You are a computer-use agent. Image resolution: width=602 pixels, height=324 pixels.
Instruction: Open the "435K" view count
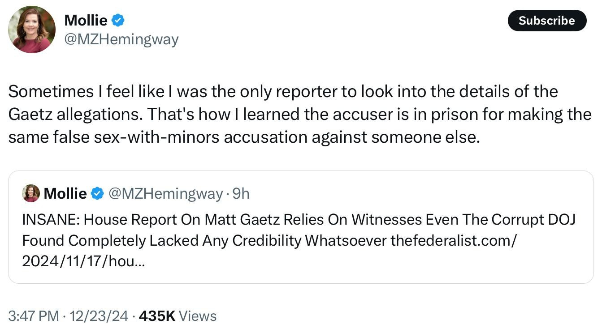pos(157,316)
